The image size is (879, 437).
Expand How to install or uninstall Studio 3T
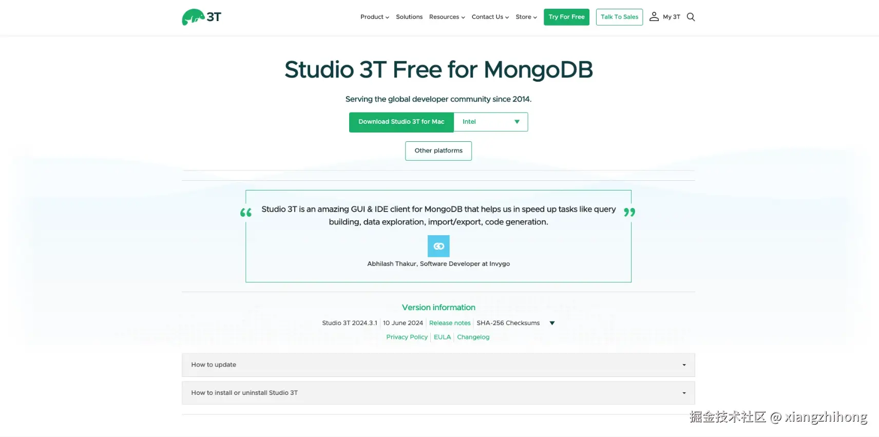438,393
